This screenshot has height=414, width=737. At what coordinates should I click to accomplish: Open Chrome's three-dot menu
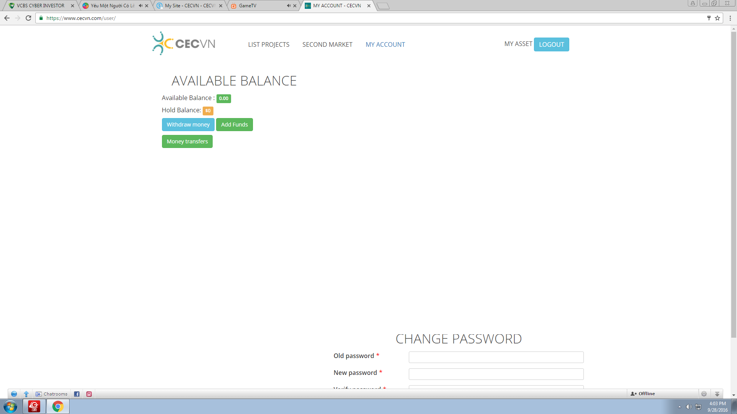[x=730, y=18]
